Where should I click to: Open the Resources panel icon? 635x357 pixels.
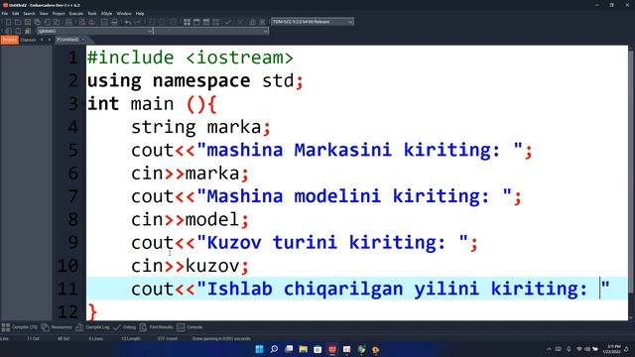pyautogui.click(x=45, y=327)
